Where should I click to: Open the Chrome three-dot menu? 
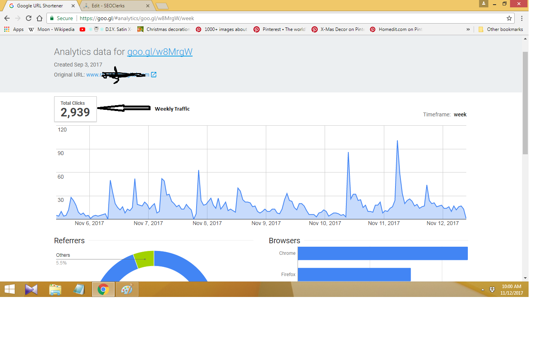click(522, 18)
